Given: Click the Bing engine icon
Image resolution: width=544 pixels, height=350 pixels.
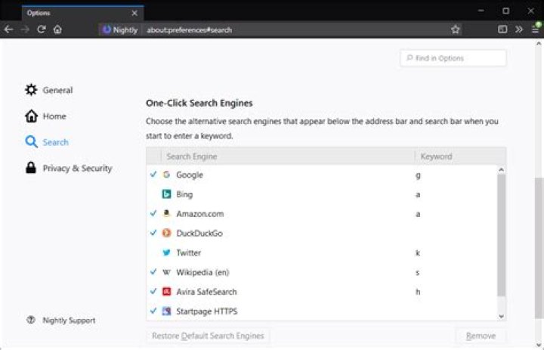Looking at the screenshot, I should pyautogui.click(x=166, y=194).
